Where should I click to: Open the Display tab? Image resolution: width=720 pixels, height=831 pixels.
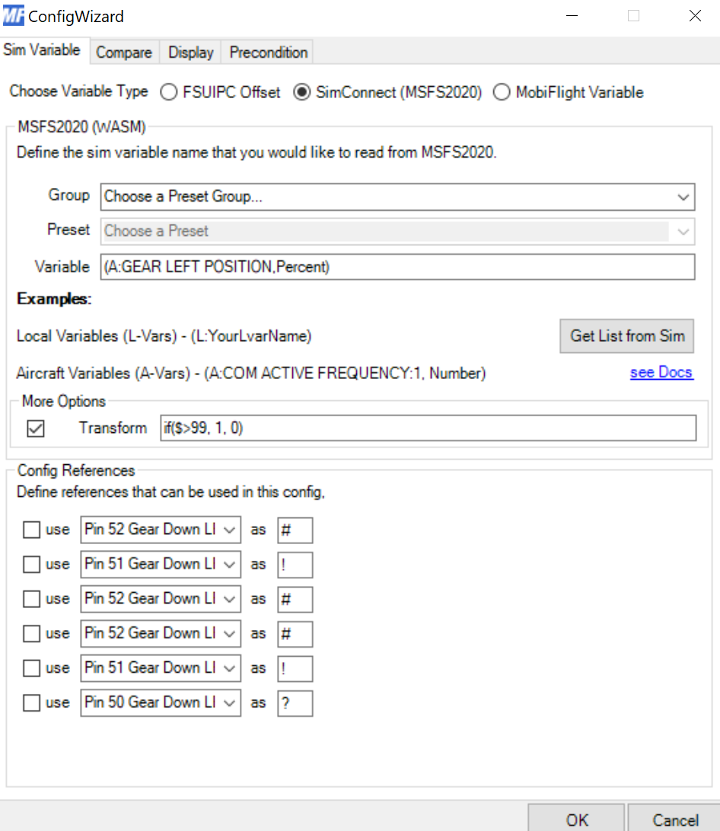pyautogui.click(x=190, y=53)
